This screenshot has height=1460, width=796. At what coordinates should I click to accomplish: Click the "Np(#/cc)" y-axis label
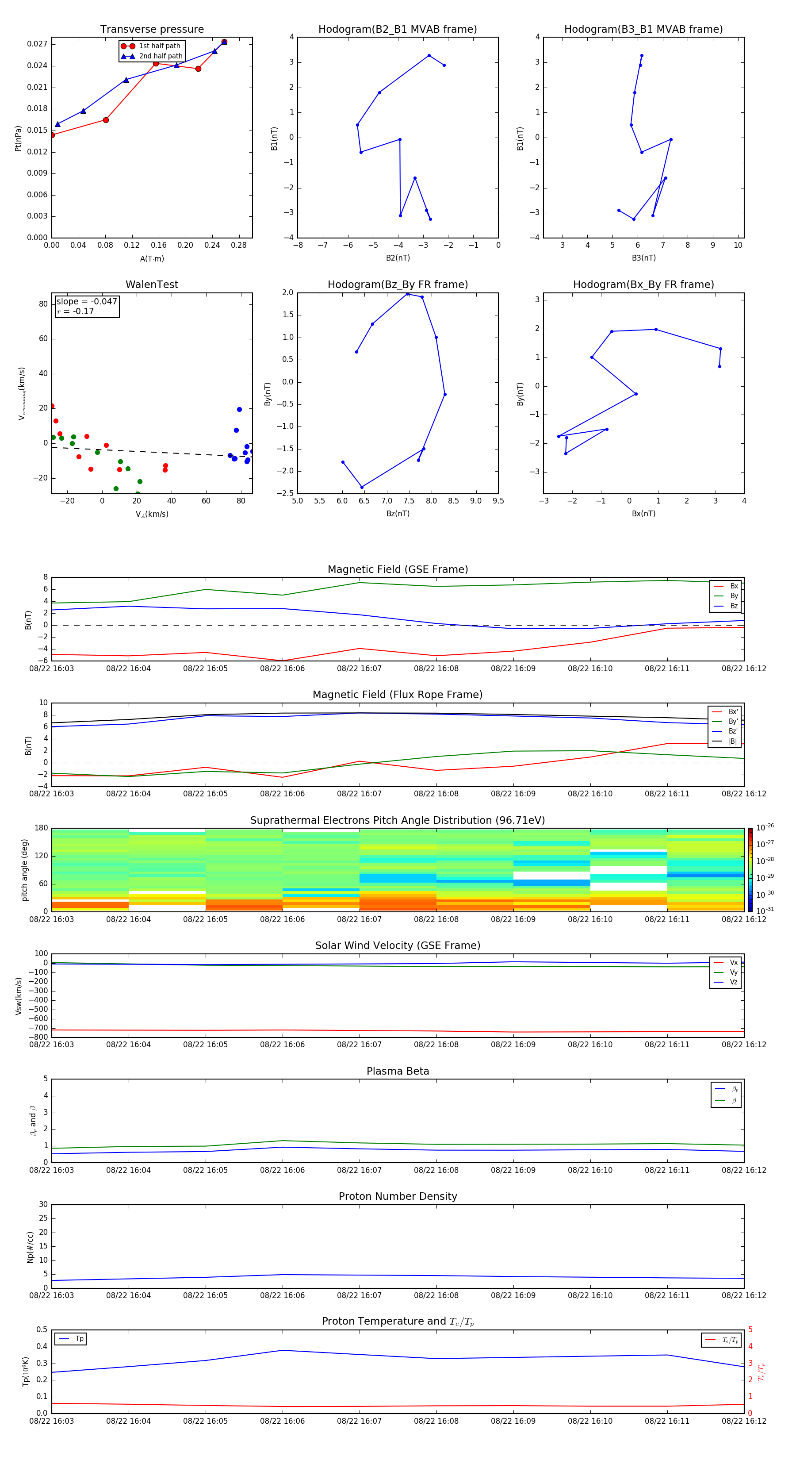coord(30,1247)
